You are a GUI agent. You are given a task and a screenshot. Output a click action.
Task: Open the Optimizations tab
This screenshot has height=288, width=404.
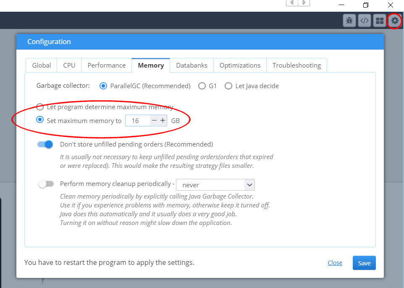pyautogui.click(x=240, y=65)
